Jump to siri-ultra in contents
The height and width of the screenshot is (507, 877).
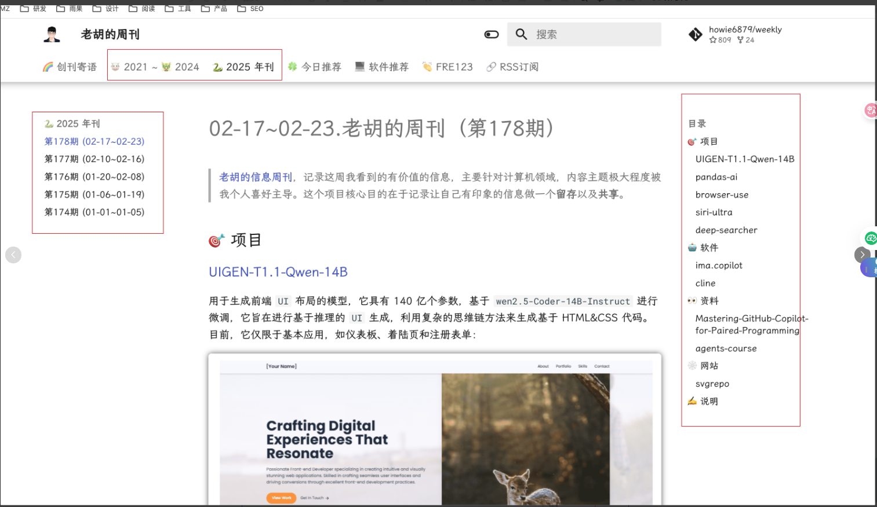point(714,212)
